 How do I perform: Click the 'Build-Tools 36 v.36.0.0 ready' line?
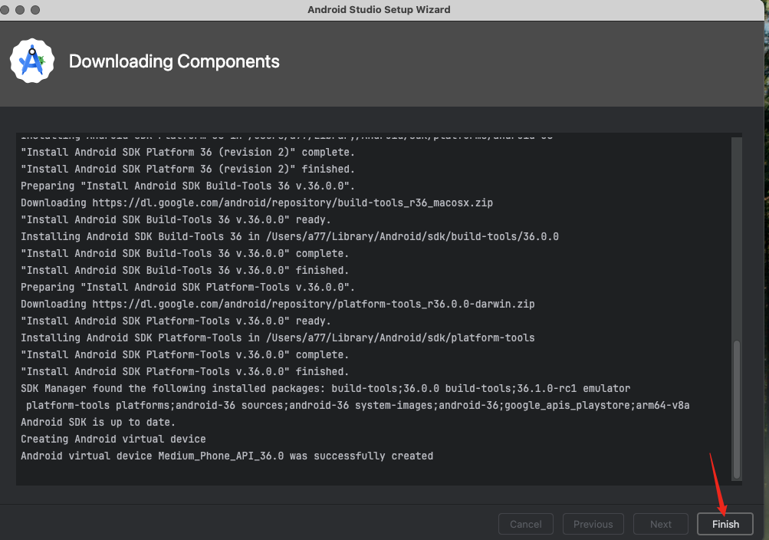(x=176, y=219)
